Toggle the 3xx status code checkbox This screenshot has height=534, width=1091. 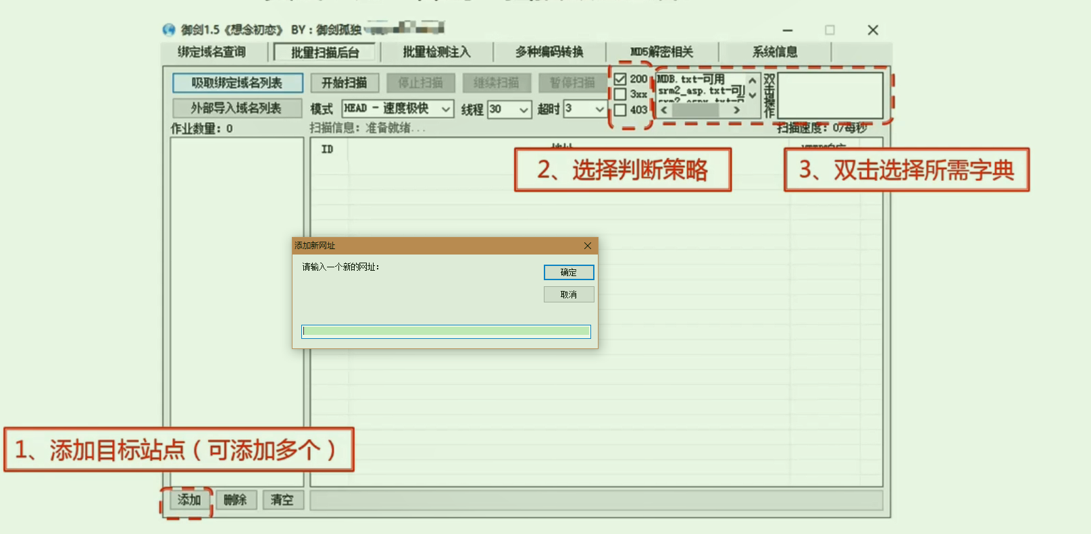[620, 95]
